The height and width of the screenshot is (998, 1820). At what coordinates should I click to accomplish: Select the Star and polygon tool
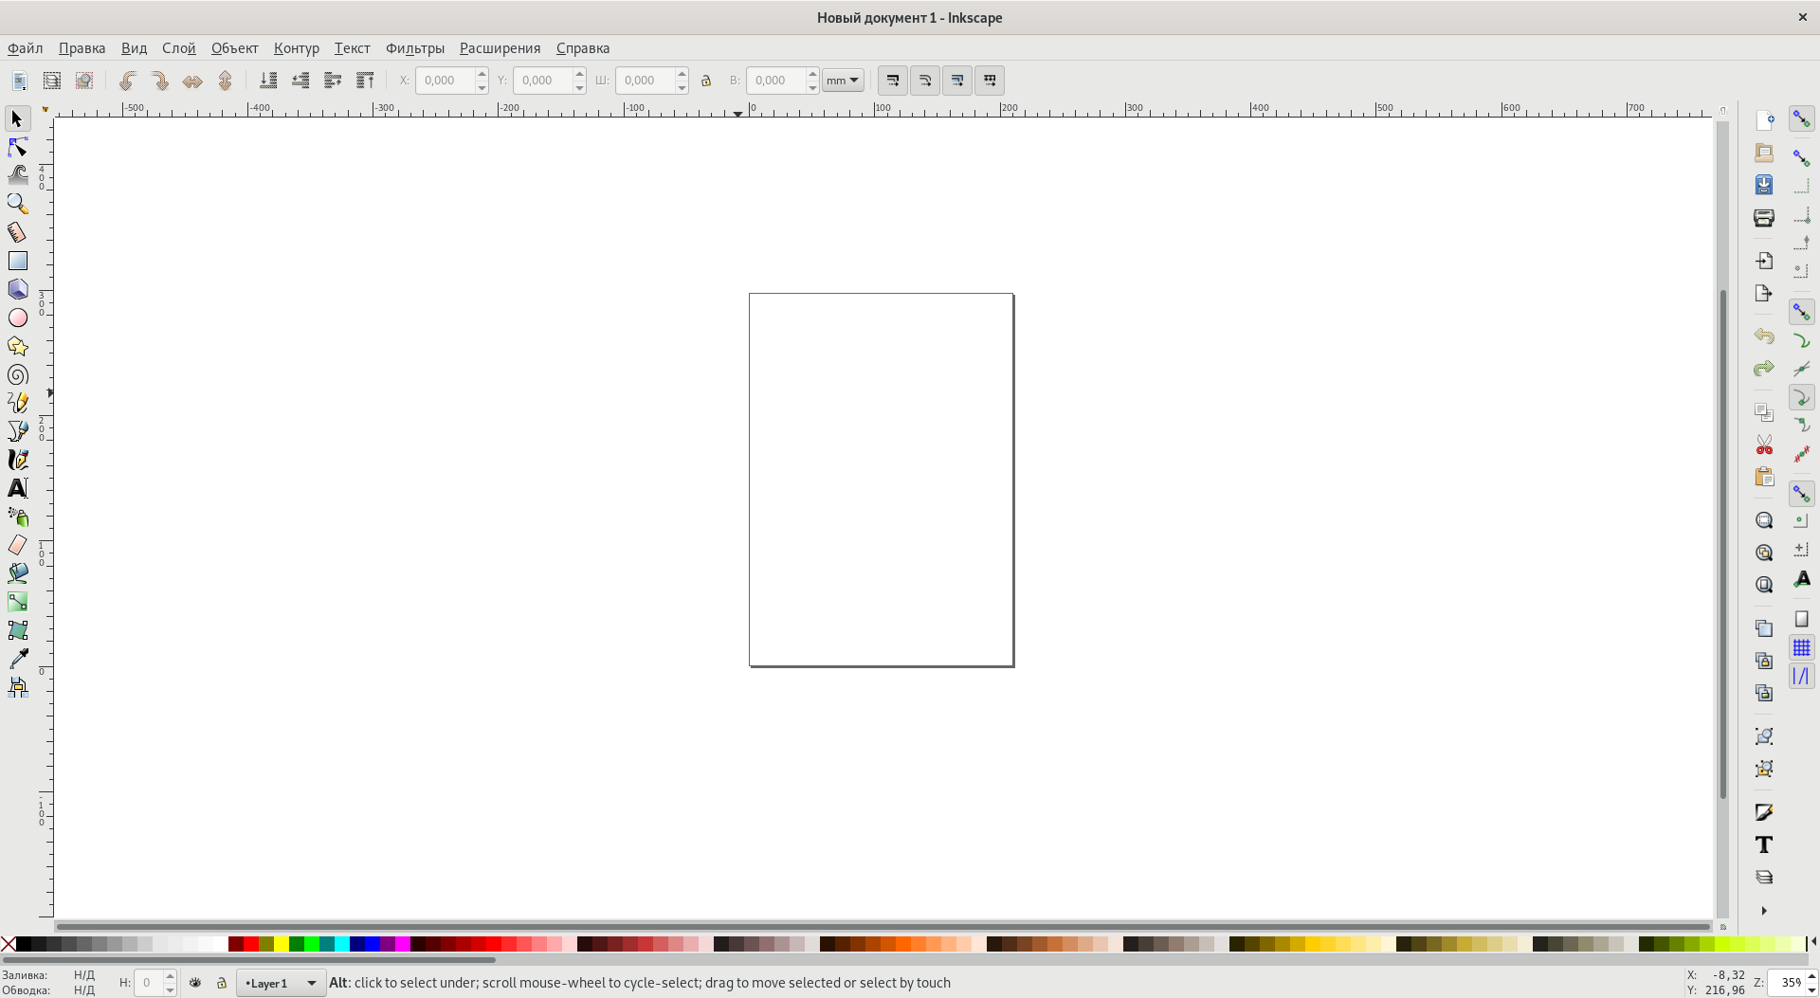(x=17, y=346)
